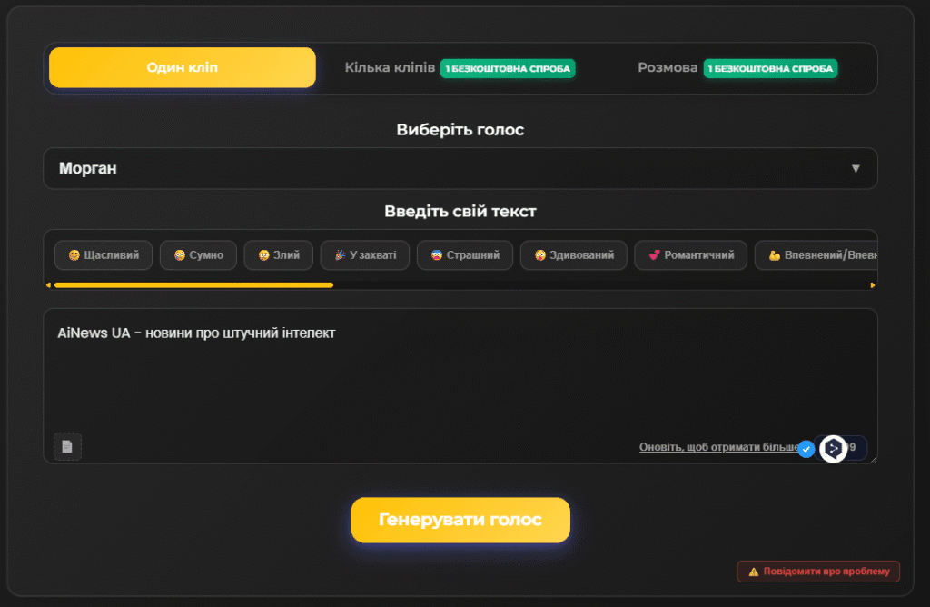Select the Сумно emotion tag
The height and width of the screenshot is (607, 930).
(x=198, y=255)
